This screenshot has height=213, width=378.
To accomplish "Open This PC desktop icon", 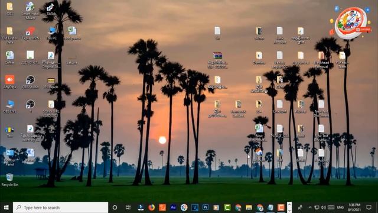I will coord(51,34).
